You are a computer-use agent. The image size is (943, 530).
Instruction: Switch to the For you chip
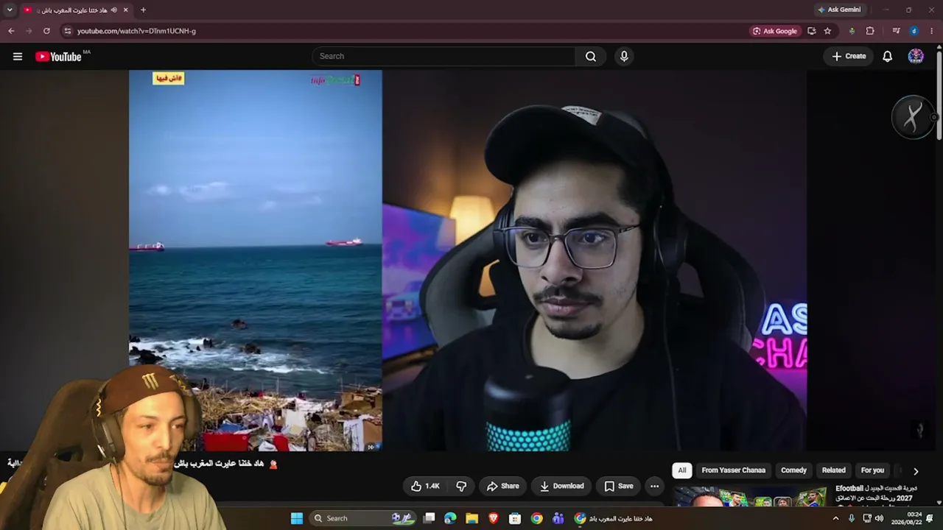tap(872, 470)
